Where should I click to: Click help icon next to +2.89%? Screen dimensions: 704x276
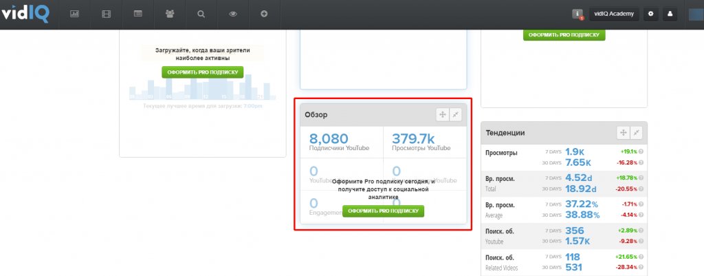coord(641,231)
